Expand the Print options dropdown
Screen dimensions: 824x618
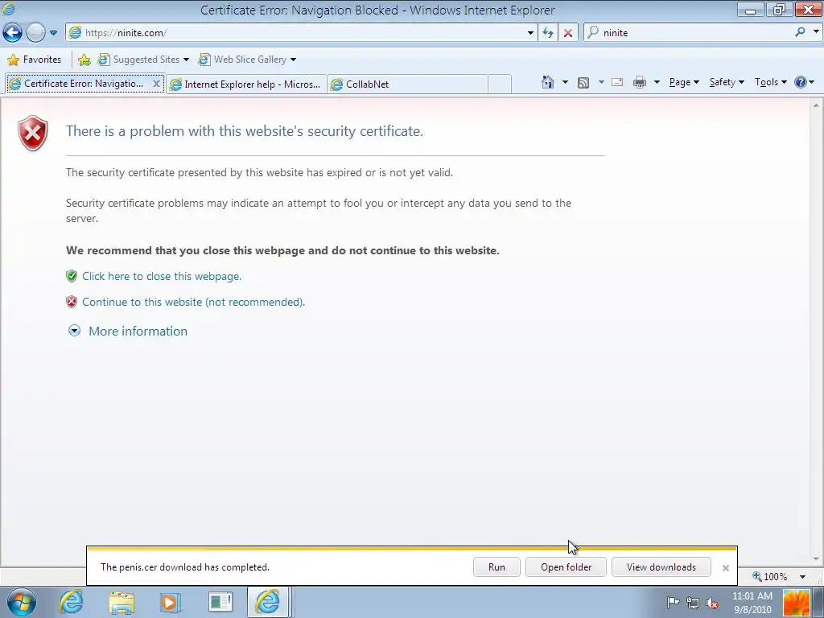tap(657, 82)
